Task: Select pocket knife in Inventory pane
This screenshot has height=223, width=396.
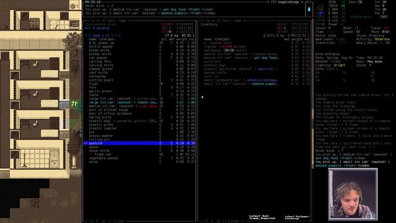Action: tap(257, 72)
